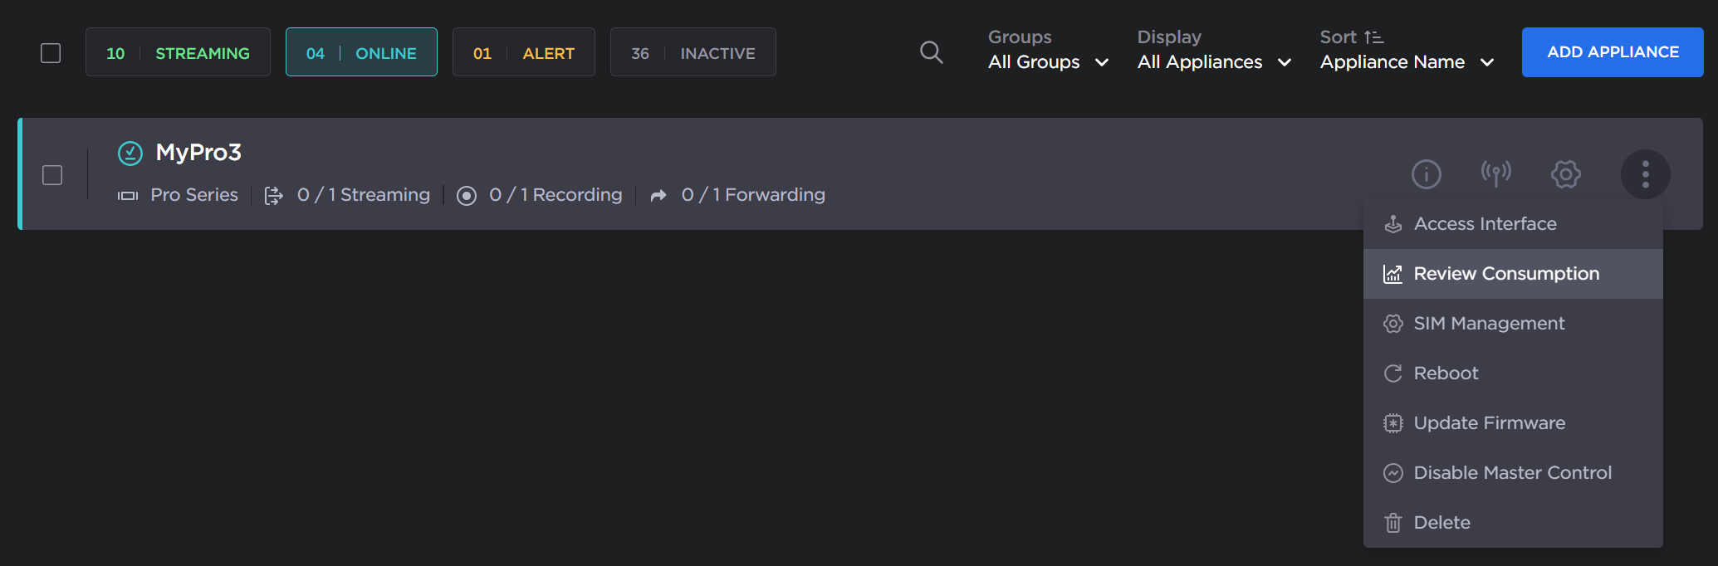Open the settings gear for MyPro3

(x=1565, y=174)
